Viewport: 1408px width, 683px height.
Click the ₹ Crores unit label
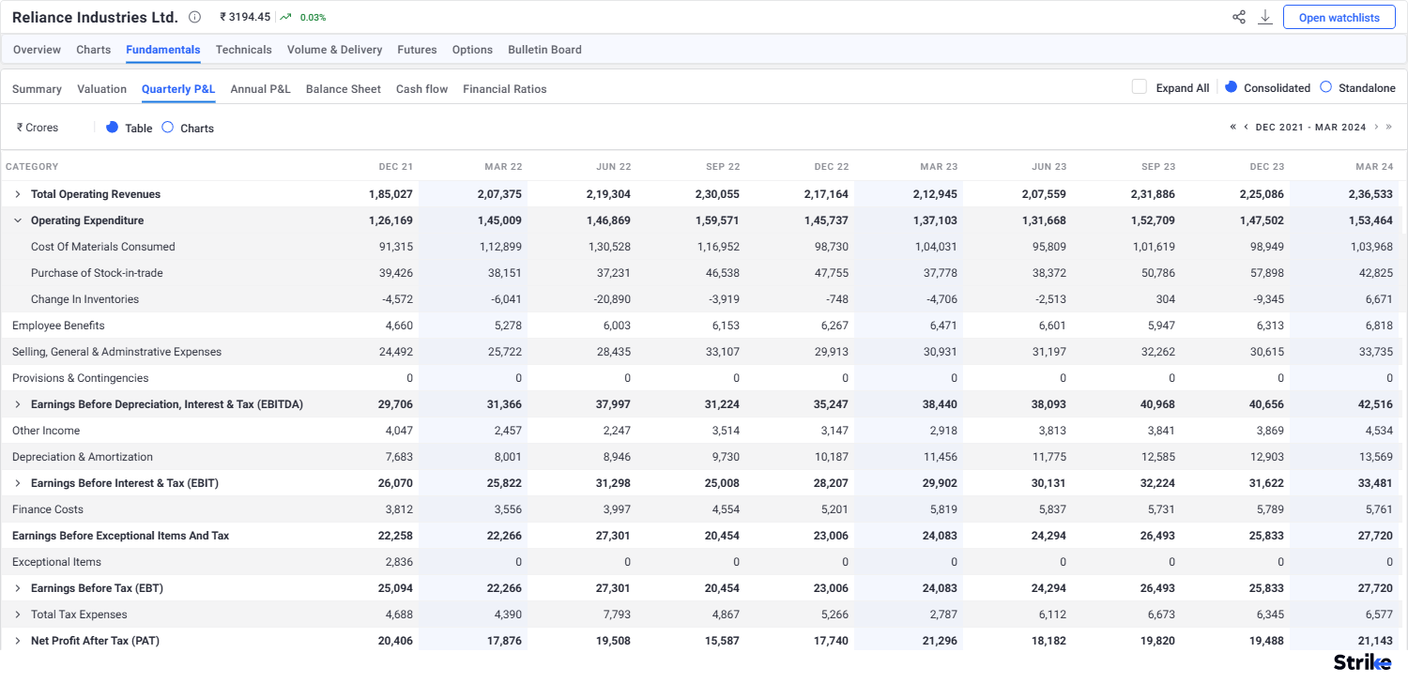click(x=38, y=128)
